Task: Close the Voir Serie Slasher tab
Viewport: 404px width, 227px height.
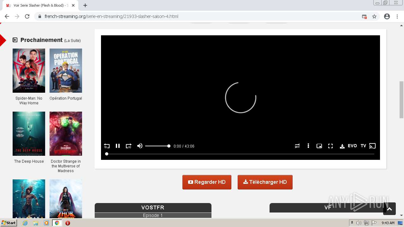Action: (x=73, y=5)
